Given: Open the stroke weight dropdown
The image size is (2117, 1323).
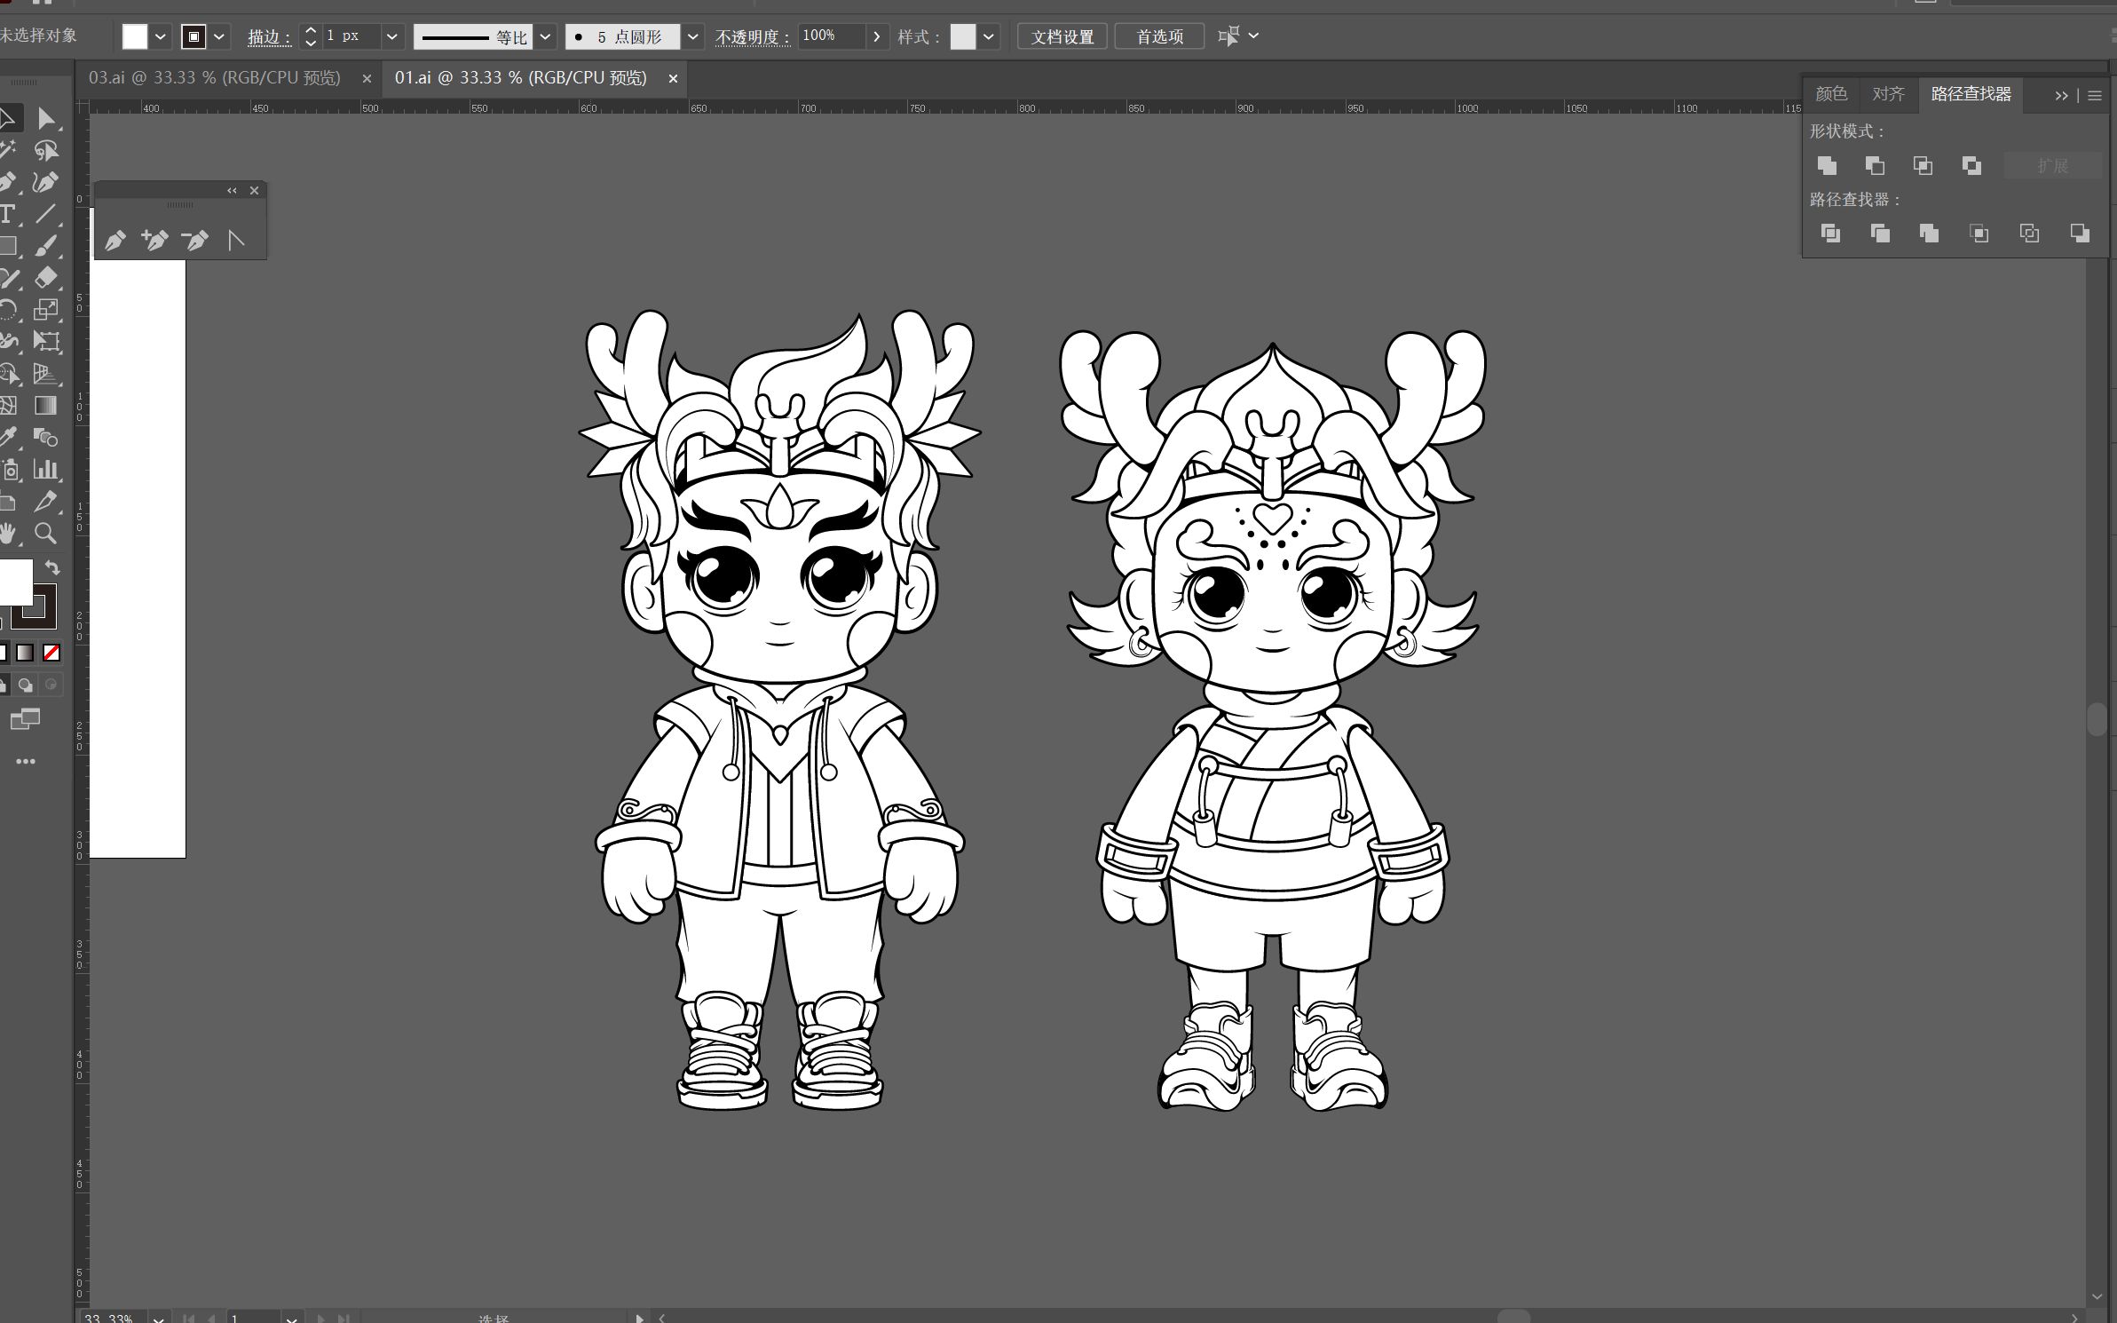Looking at the screenshot, I should [x=391, y=36].
